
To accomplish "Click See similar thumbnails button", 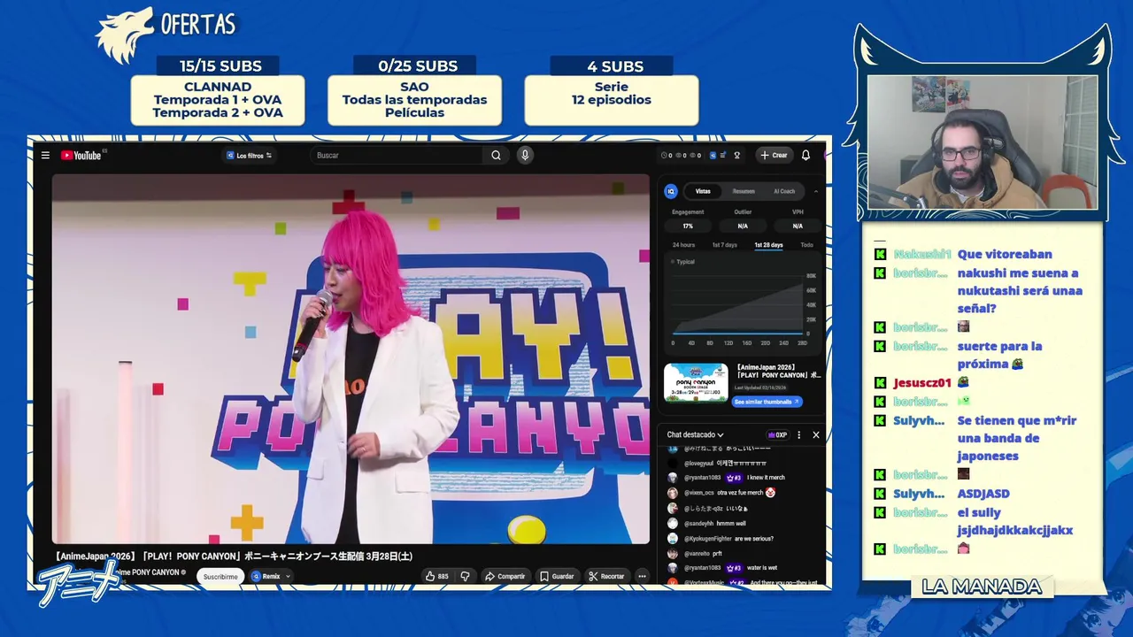I will [767, 402].
